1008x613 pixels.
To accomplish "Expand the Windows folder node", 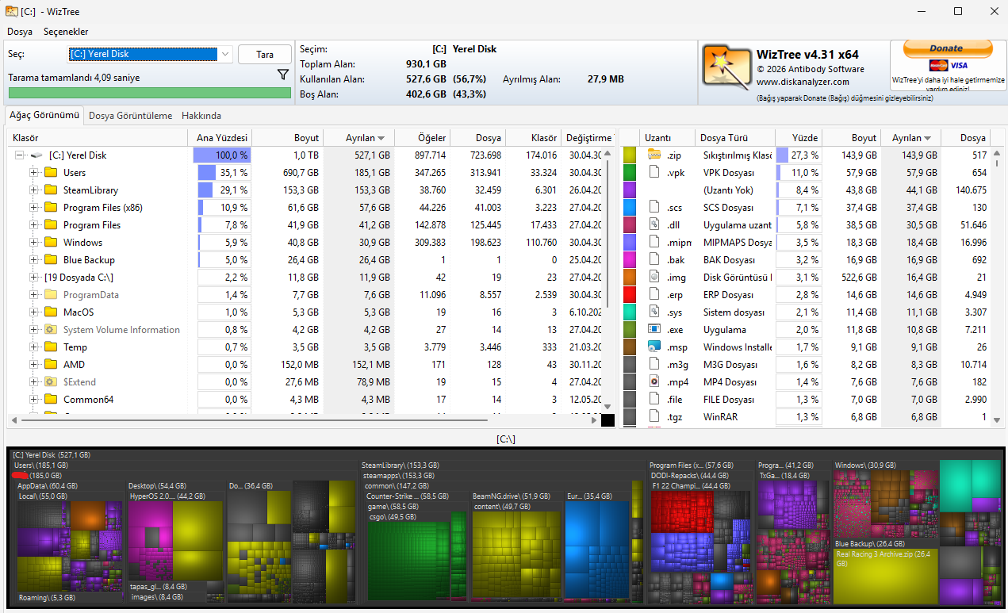I will point(34,243).
